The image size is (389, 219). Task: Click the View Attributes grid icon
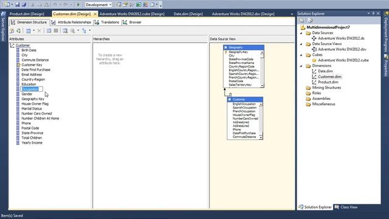[29, 31]
